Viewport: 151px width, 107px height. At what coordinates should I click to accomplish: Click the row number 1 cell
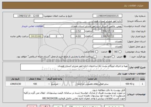pyautogui.click(x=142, y=84)
